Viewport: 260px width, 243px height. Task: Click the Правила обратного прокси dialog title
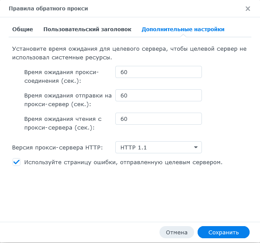pyautogui.click(x=48, y=9)
